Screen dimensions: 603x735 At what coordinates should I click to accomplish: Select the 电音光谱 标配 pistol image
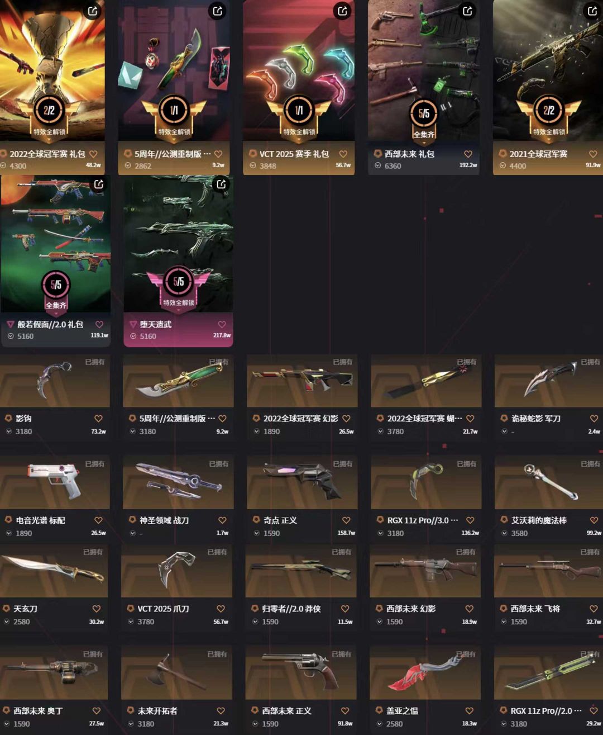[55, 482]
